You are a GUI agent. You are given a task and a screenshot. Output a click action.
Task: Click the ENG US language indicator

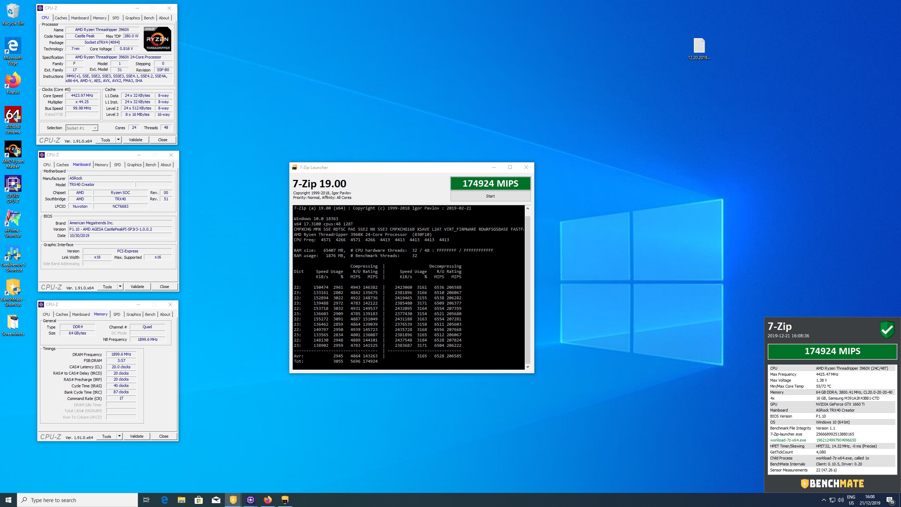pos(851,500)
